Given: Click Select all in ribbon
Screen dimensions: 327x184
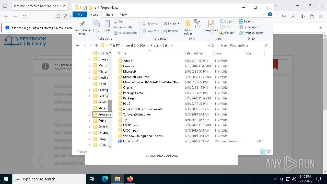Looking at the screenshot, I should [247, 21].
